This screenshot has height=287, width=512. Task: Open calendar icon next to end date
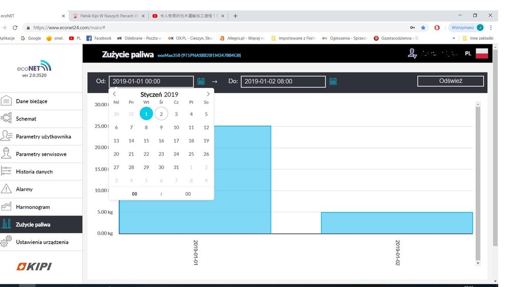pyautogui.click(x=333, y=81)
